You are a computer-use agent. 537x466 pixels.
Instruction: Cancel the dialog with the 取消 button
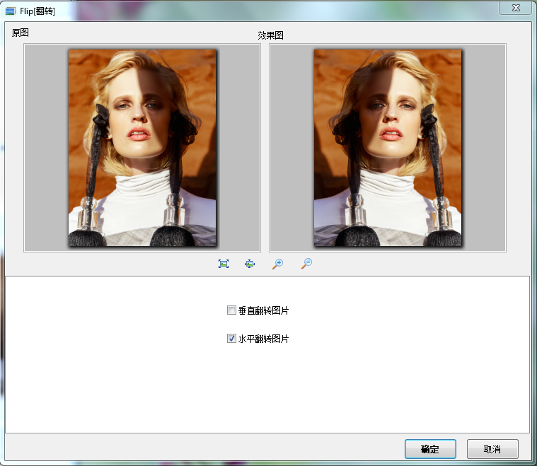(492, 449)
